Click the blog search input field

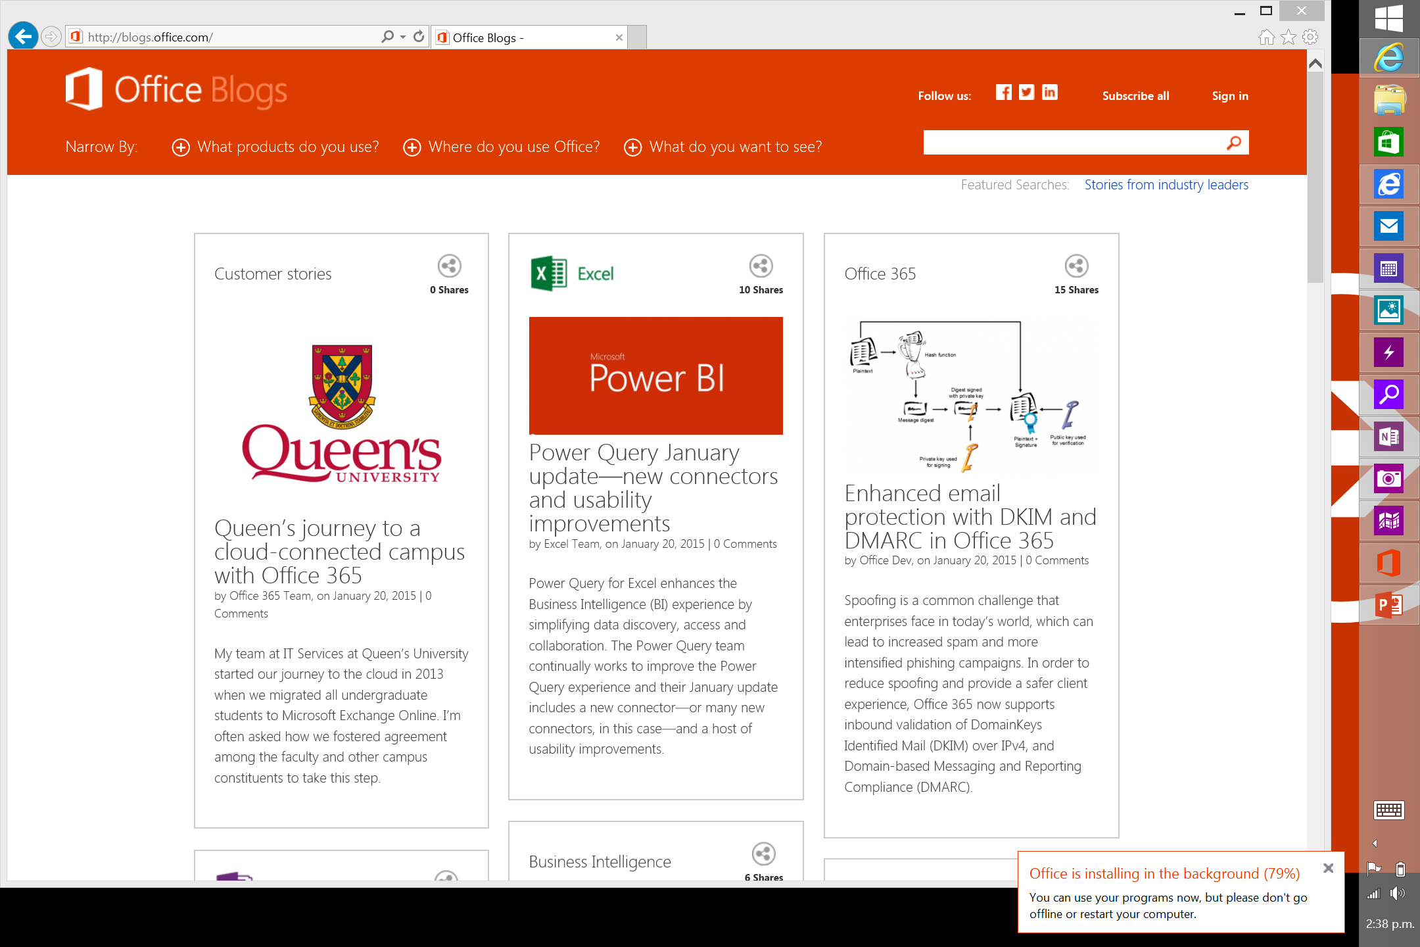1072,143
